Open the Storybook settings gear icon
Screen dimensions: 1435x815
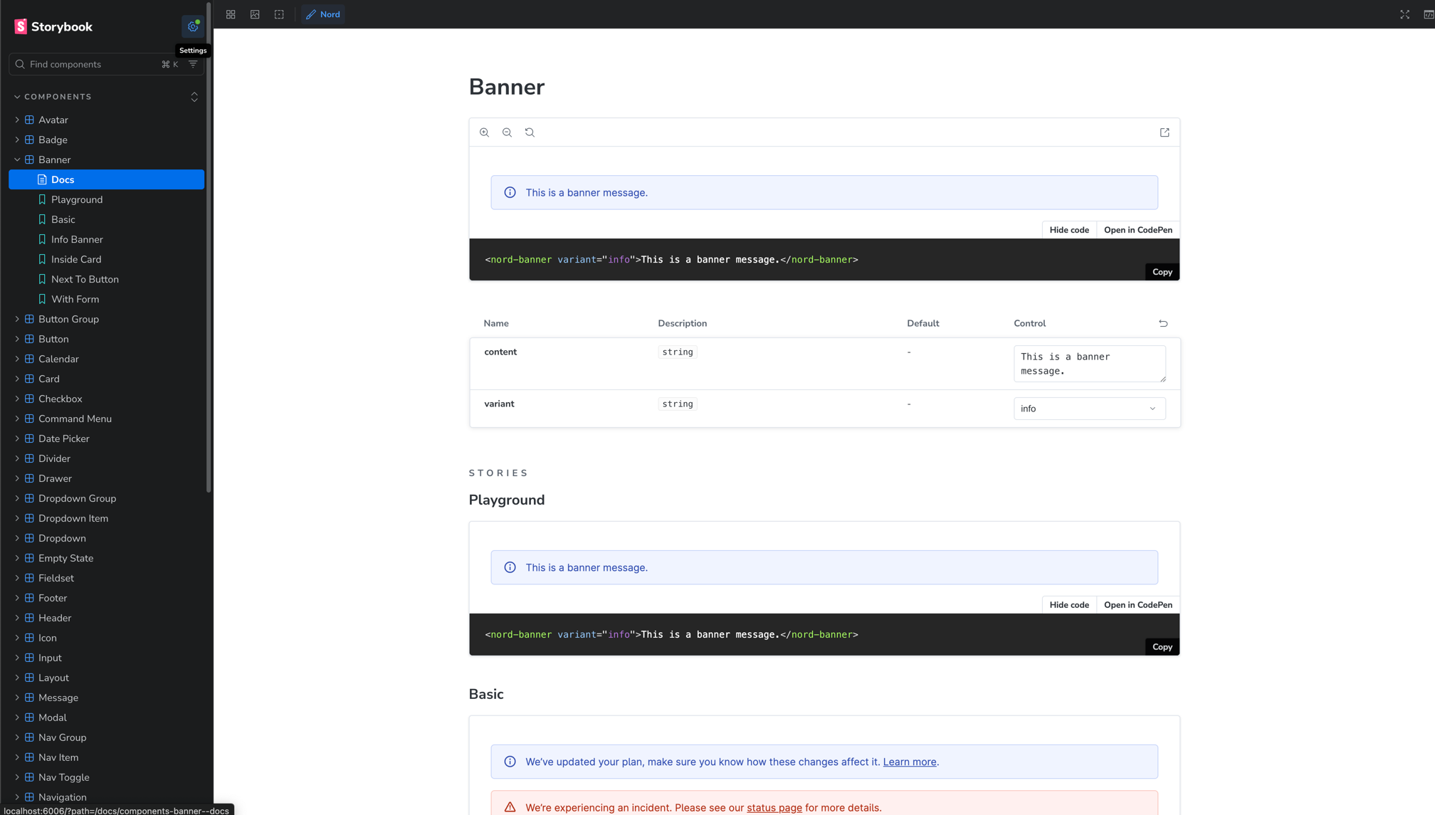[x=193, y=26]
